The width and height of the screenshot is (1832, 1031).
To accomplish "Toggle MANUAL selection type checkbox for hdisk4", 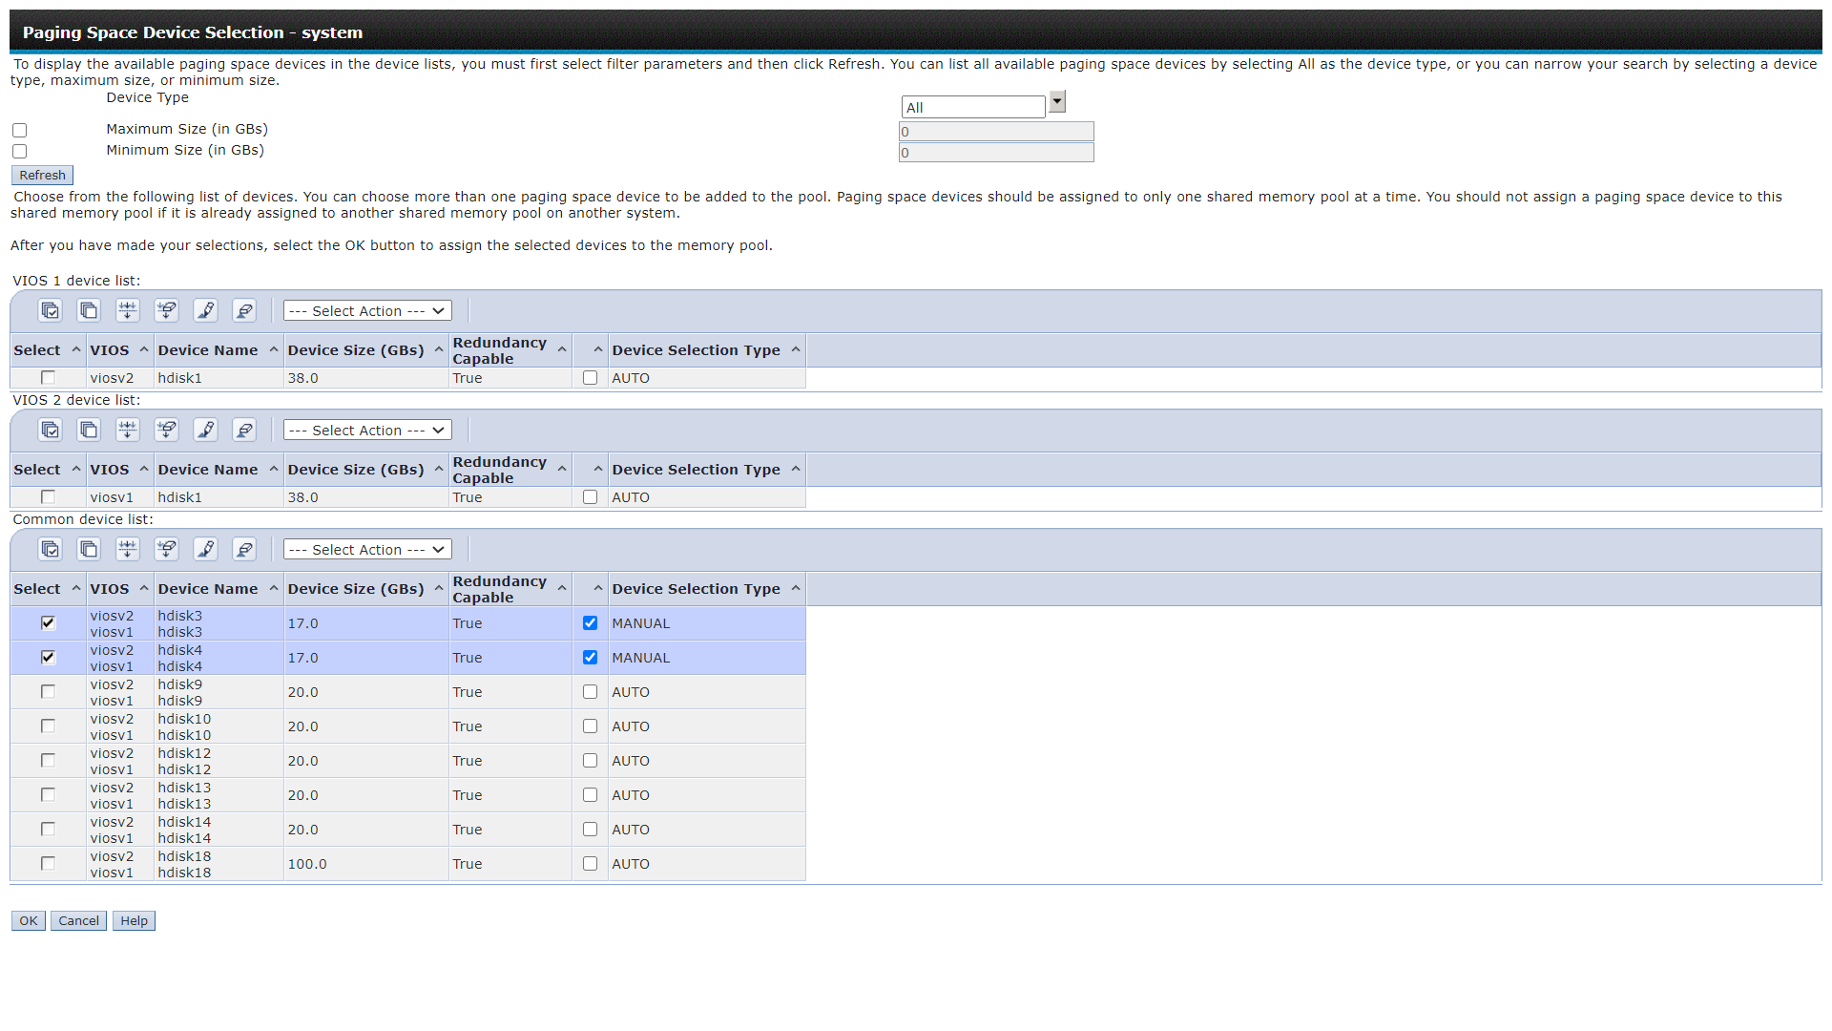I will click(x=590, y=658).
